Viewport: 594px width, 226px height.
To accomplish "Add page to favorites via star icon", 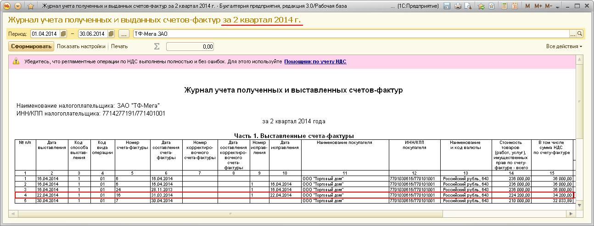I will [31, 6].
